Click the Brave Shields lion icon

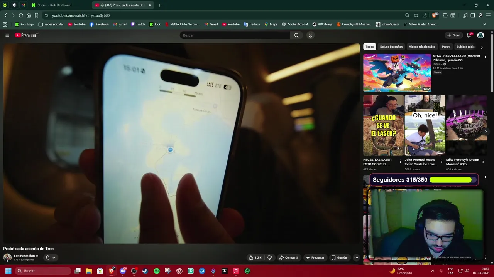[x=435, y=15]
